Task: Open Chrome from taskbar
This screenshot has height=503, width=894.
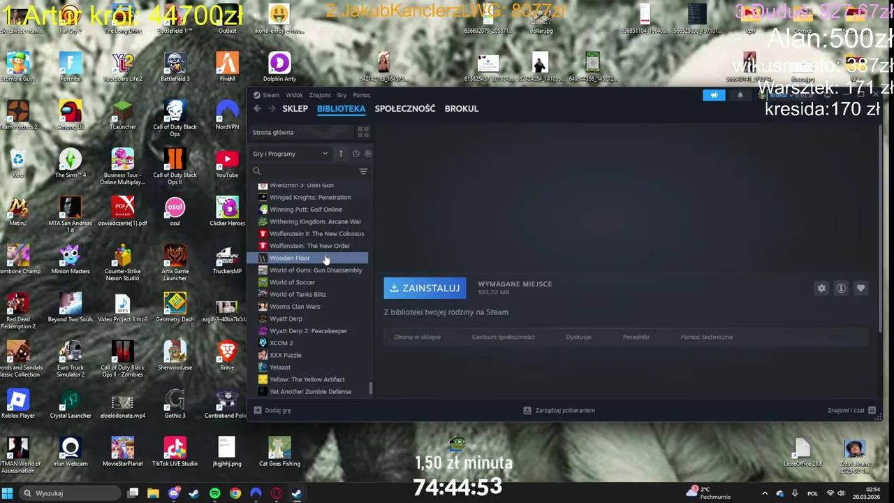Action: [235, 493]
